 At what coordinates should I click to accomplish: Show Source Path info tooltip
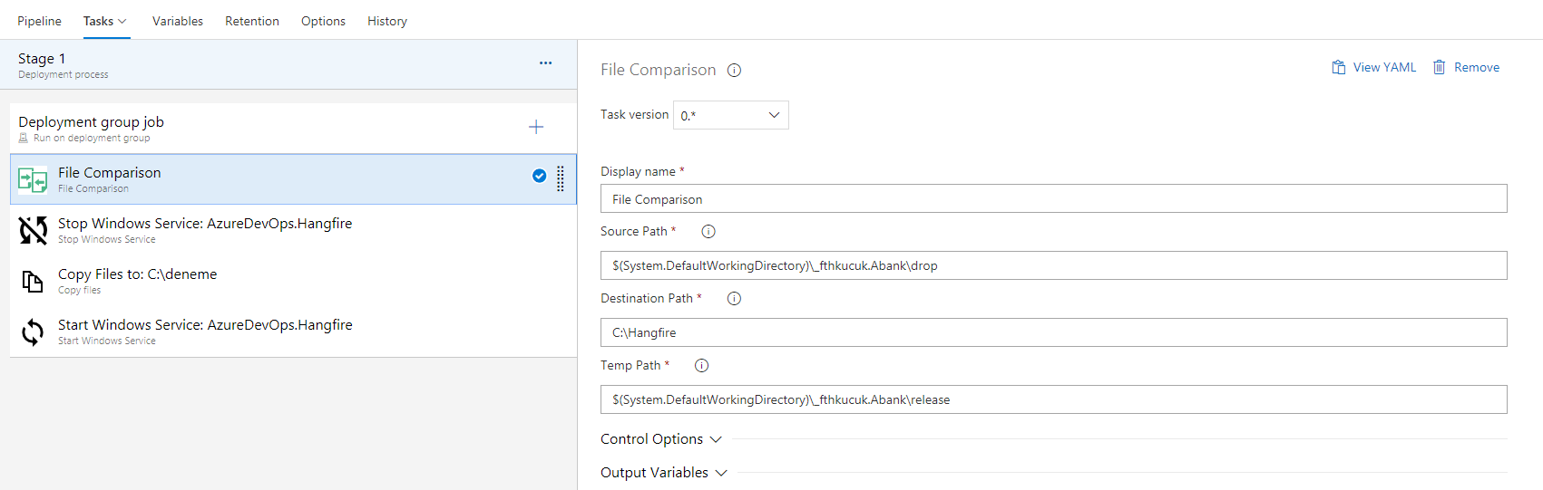coord(708,232)
